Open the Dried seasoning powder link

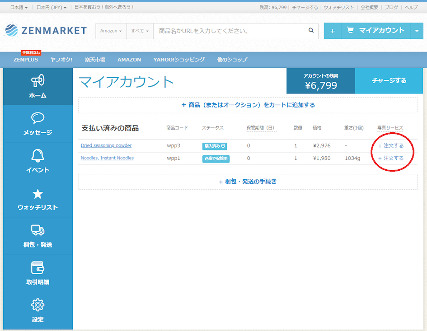tap(106, 145)
